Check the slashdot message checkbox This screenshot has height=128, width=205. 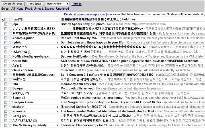pos(6,107)
